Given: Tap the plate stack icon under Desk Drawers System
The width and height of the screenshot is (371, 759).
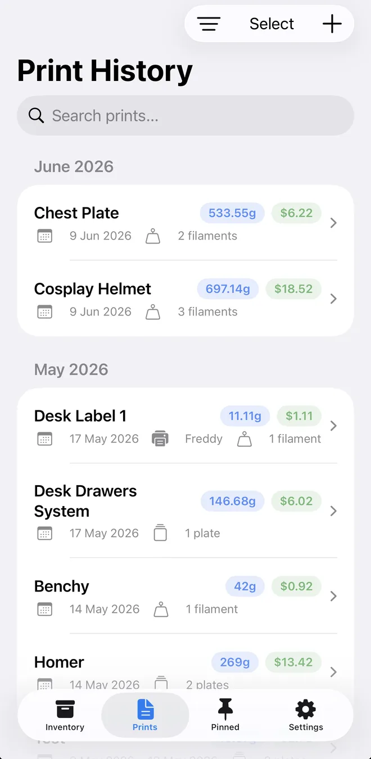Looking at the screenshot, I should [x=160, y=533].
